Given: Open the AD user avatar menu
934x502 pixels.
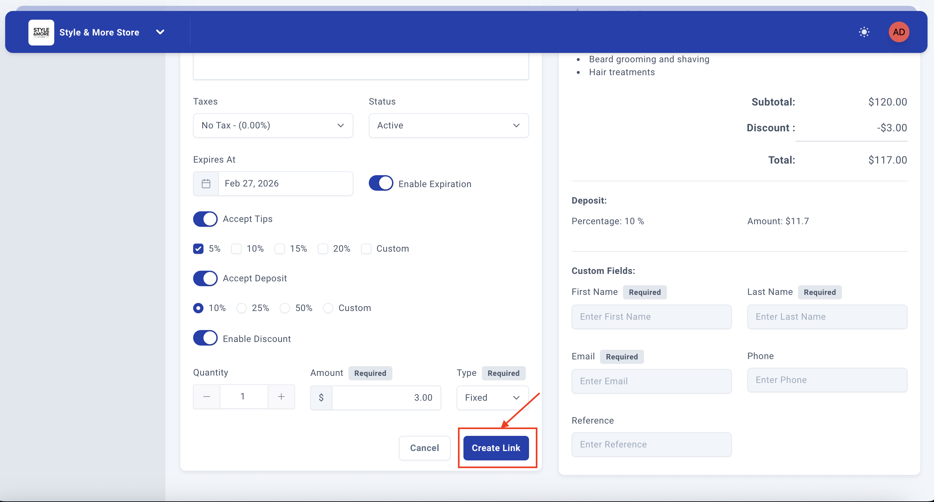Looking at the screenshot, I should coord(898,32).
